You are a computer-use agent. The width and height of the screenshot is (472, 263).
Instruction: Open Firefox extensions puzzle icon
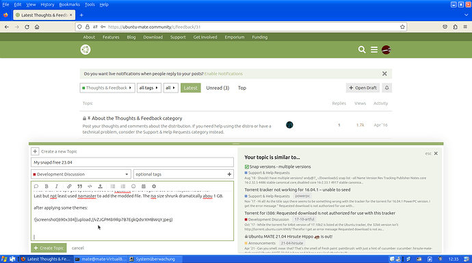click(x=455, y=27)
